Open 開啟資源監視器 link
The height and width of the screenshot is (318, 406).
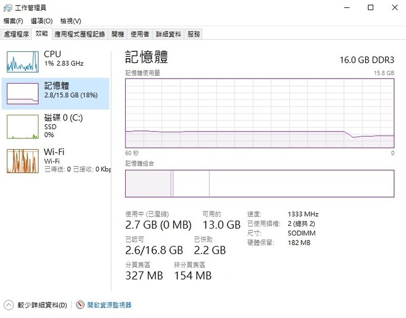(109, 305)
